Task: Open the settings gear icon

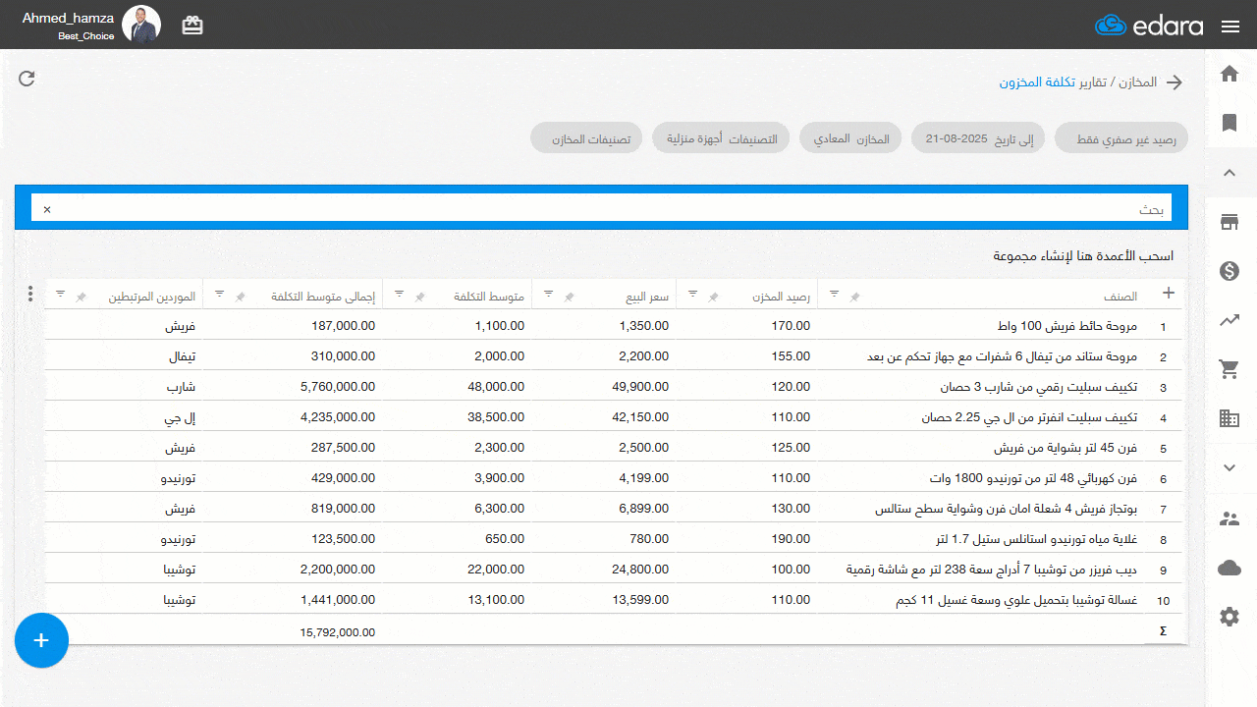Action: [x=1229, y=617]
